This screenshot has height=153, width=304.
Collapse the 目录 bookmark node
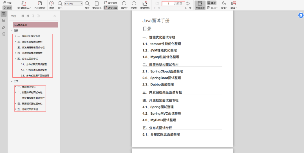click(x=12, y=31)
